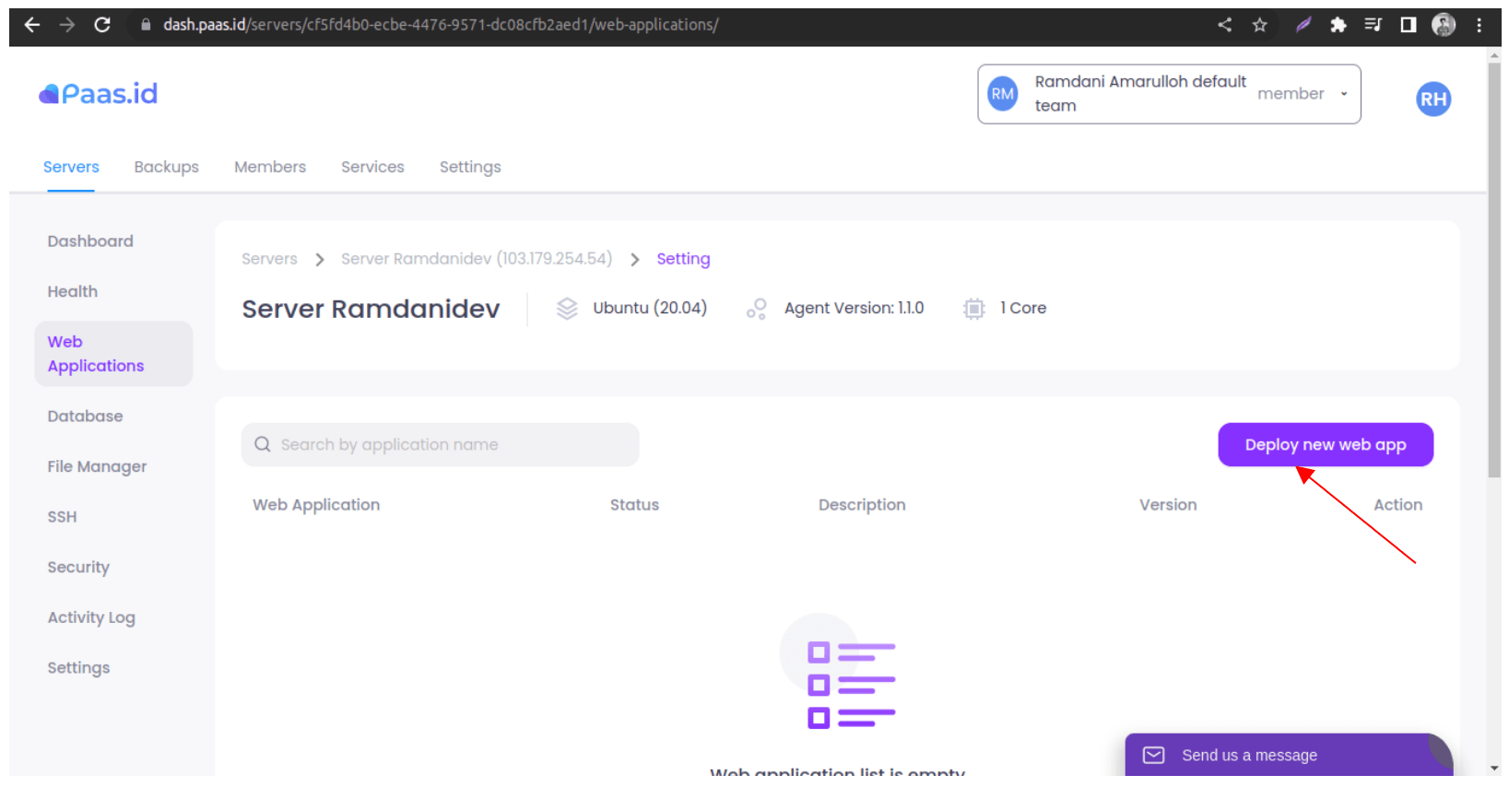
Task: Click the Paas.id logo
Action: coord(99,94)
